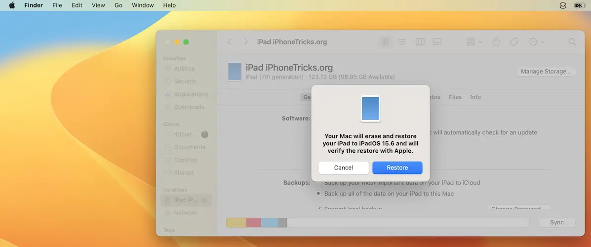Open the Files tab
Screen dimensions: 591x247
point(455,97)
